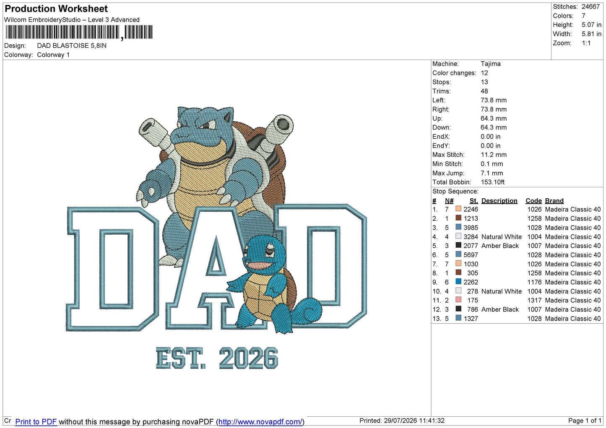Image resolution: width=606 pixels, height=428 pixels.
Task: Click the Colorway 1 value
Action: [53, 55]
